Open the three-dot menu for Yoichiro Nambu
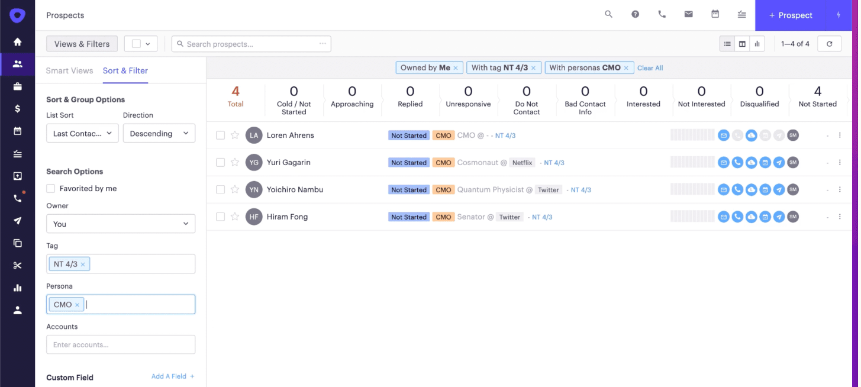Image resolution: width=861 pixels, height=387 pixels. tap(840, 189)
